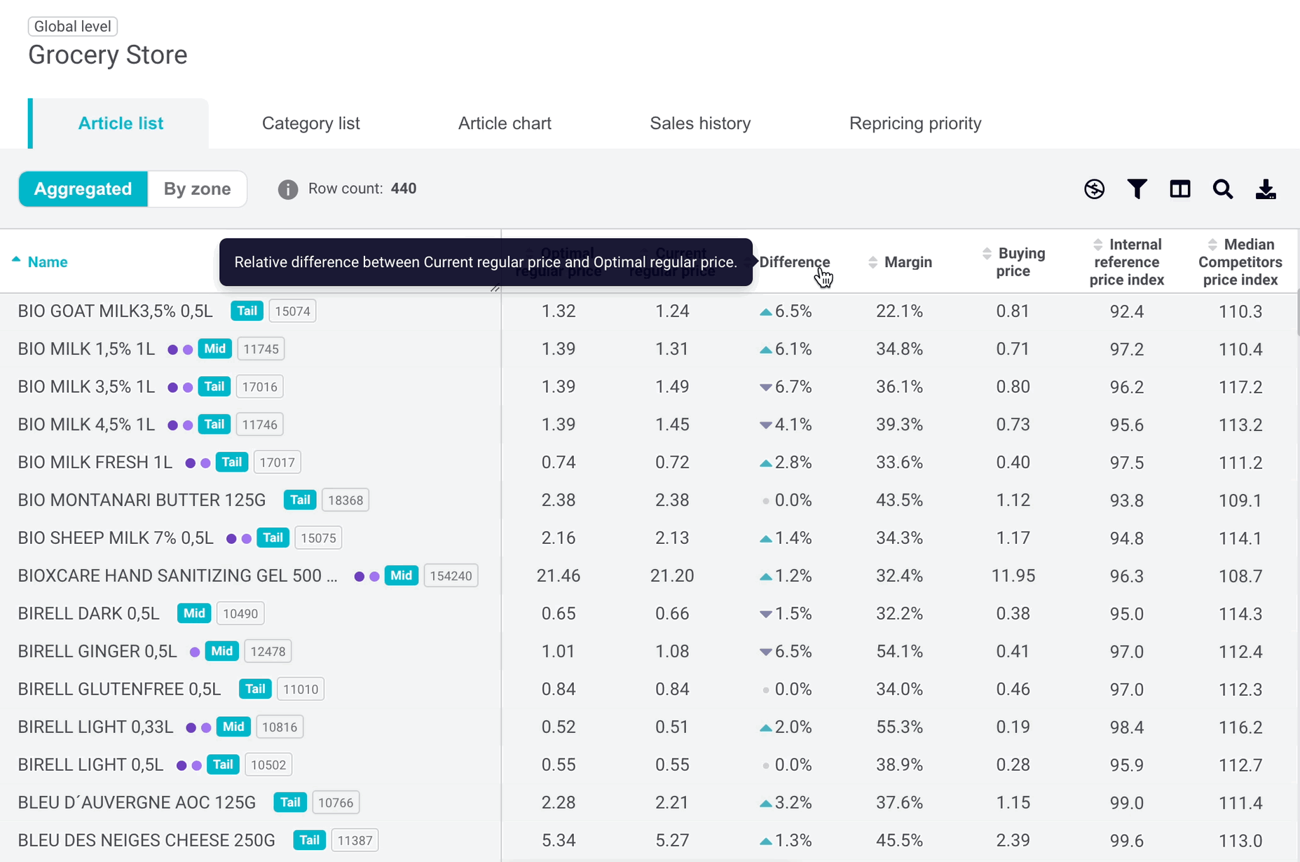Image resolution: width=1300 pixels, height=862 pixels.
Task: Open the search magnifier icon
Action: (x=1223, y=189)
